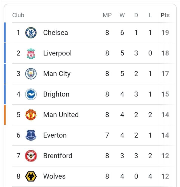This screenshot has width=180, height=187.
Task: Select the Wolves team name
Action: pos(54,176)
